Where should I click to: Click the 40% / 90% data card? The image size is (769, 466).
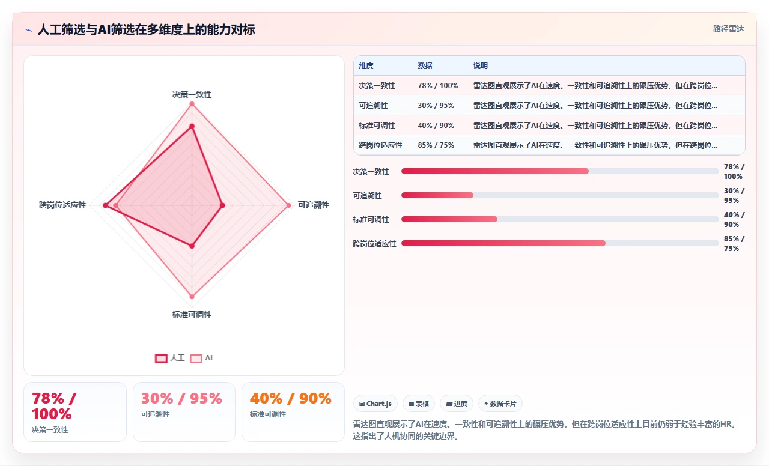point(293,412)
